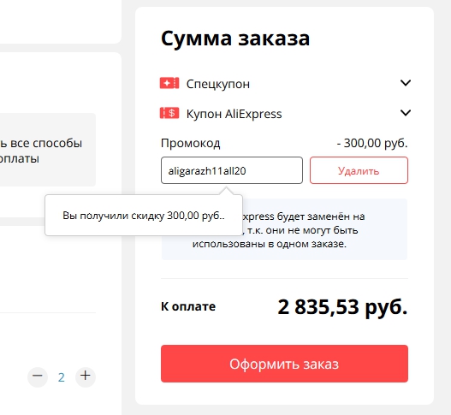Click the Купон AliExpress label

[x=234, y=114]
